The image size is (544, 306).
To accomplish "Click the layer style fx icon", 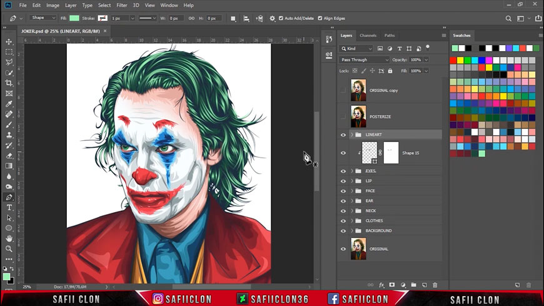I will click(x=381, y=285).
